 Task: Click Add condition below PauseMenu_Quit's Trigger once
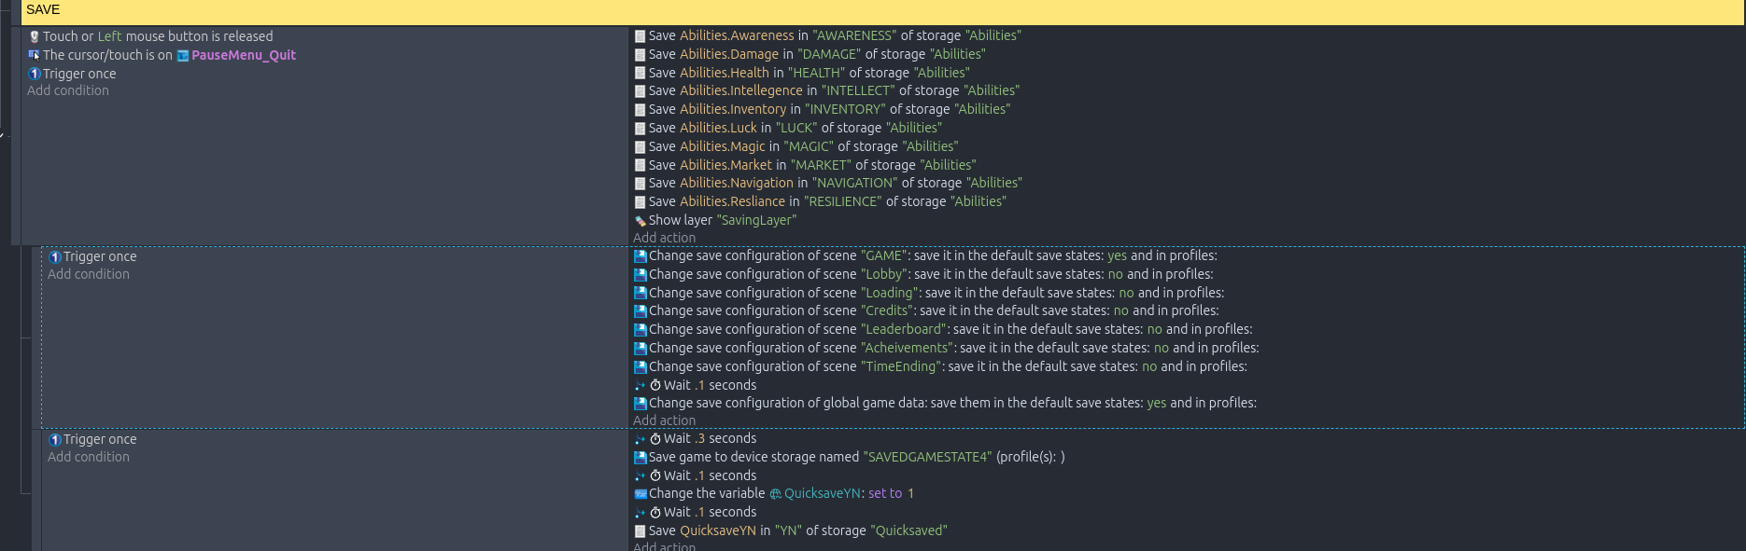(68, 90)
